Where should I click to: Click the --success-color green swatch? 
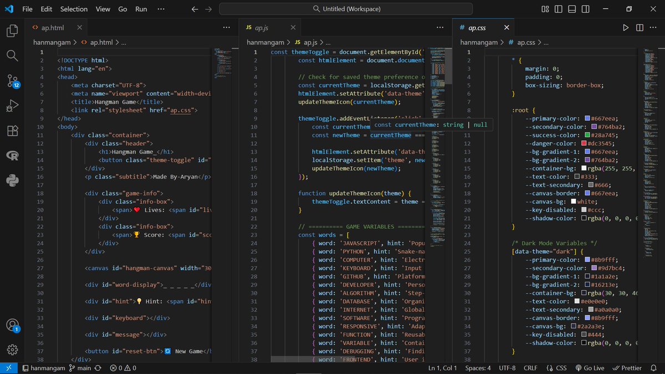587,135
